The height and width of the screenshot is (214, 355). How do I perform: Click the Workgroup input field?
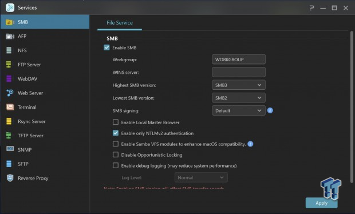(x=239, y=60)
